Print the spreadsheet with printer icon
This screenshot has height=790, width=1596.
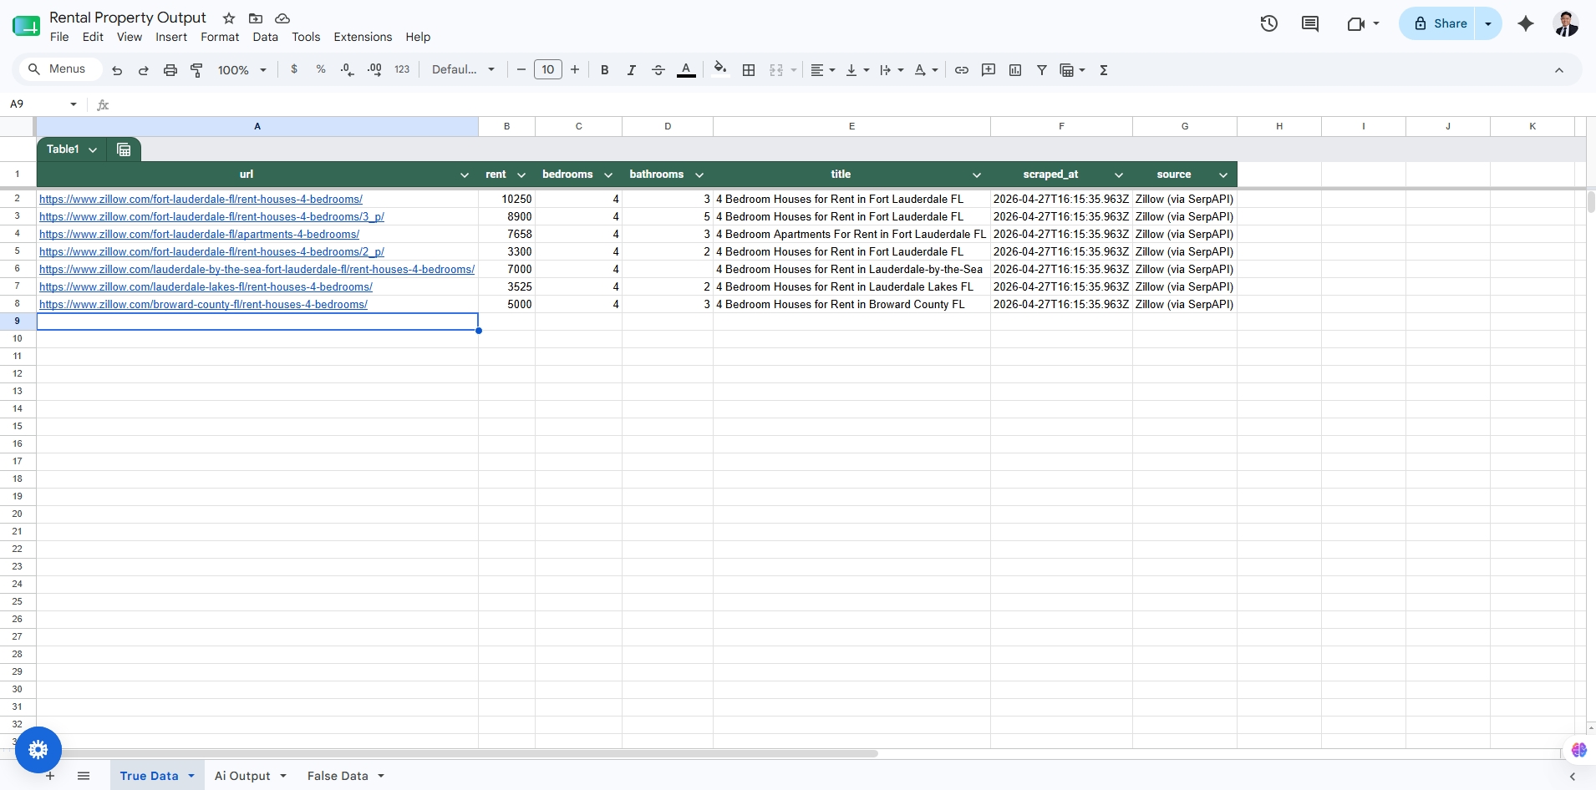coord(170,70)
